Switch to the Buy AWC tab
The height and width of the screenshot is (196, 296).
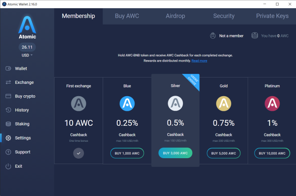[127, 16]
